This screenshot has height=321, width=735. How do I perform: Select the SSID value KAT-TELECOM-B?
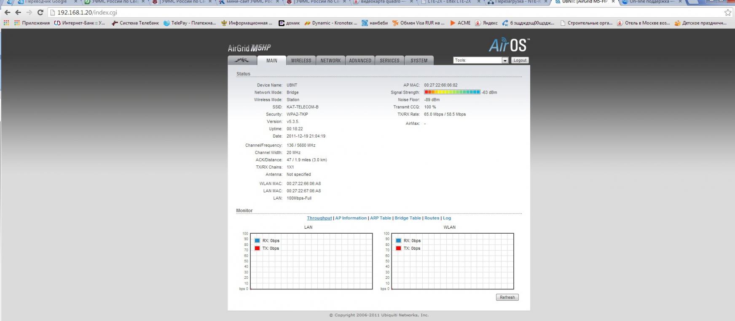(303, 107)
